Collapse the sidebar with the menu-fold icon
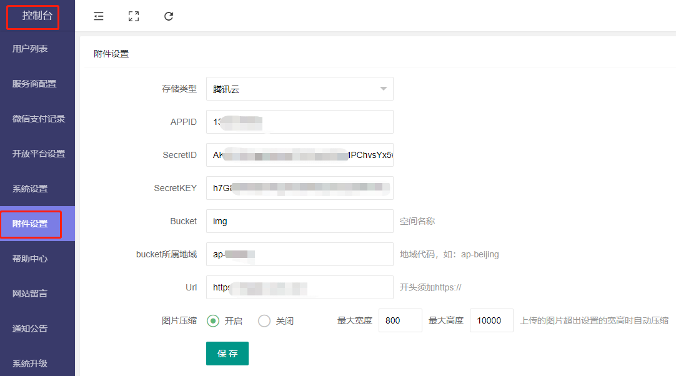The image size is (676, 376). [99, 16]
